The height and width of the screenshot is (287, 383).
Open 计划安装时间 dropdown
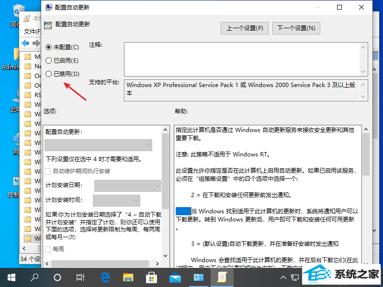point(116,200)
